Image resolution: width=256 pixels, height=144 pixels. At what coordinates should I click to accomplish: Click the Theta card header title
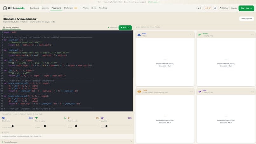145,90
